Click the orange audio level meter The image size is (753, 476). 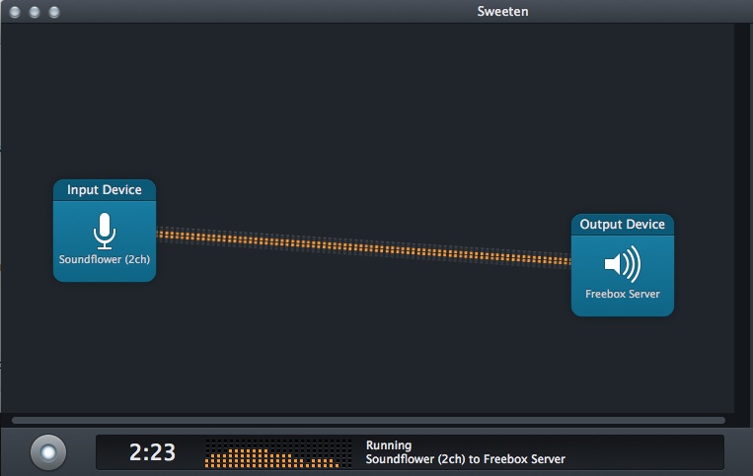coord(277,454)
